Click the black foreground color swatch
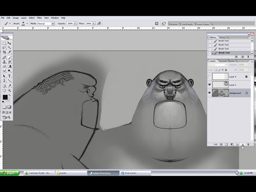256x192 pixels. click(x=5, y=97)
